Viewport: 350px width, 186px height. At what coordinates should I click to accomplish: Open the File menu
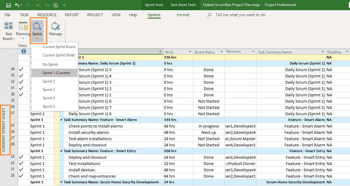(8, 15)
